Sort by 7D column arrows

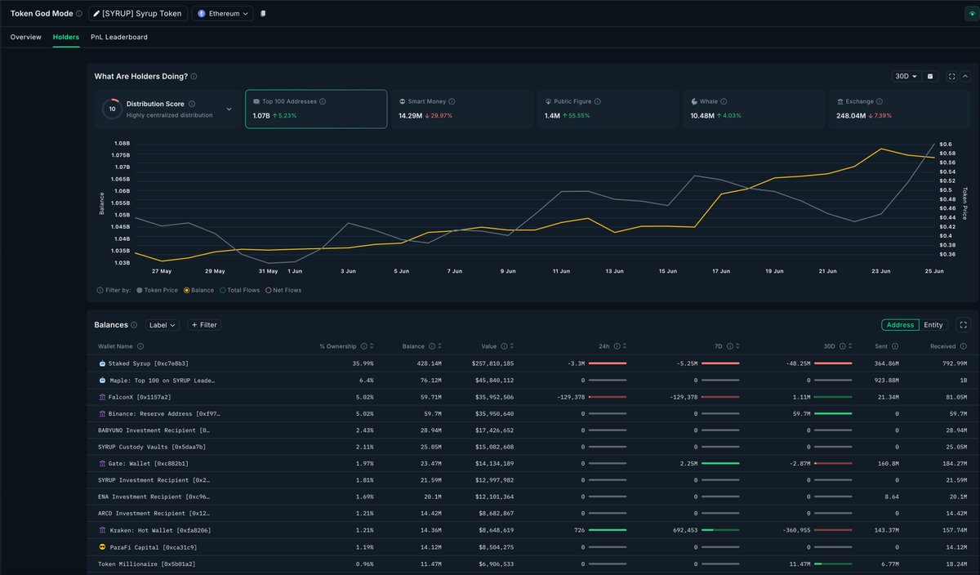point(739,346)
